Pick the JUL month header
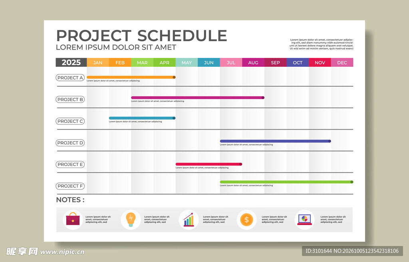 pyautogui.click(x=231, y=62)
